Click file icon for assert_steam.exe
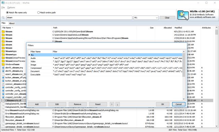 3,74
